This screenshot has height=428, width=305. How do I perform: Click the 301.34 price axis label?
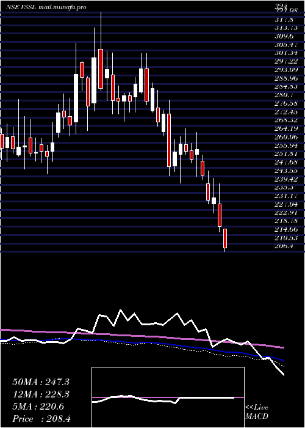286,53
